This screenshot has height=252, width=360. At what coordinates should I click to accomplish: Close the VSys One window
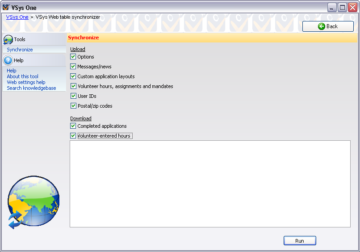click(353, 8)
